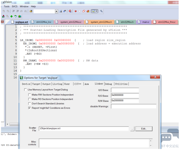The height and width of the screenshot is (150, 181).
Task: Click the Kill All Breakpoints icon
Action: click(x=88, y=11)
